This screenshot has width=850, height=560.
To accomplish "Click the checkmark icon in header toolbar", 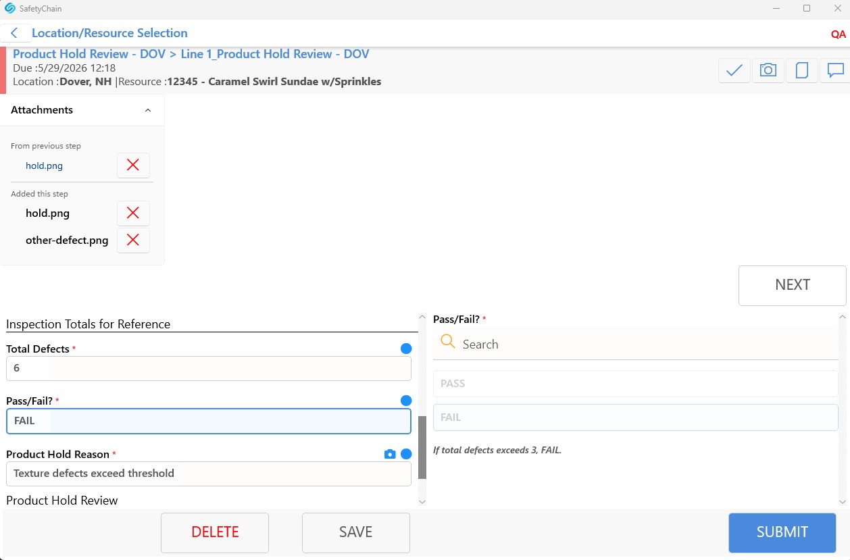I will tap(734, 70).
